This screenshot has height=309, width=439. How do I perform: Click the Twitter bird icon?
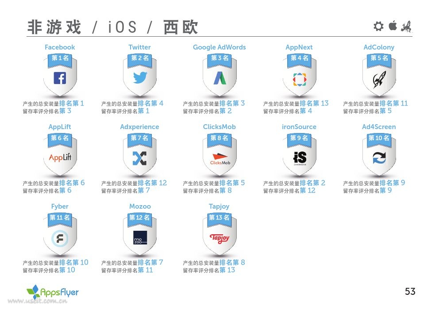[140, 77]
